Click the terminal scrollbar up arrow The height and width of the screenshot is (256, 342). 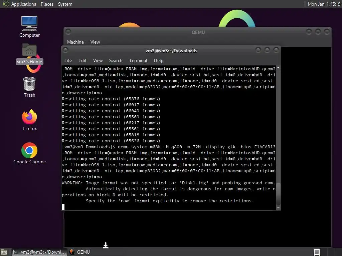(278, 68)
